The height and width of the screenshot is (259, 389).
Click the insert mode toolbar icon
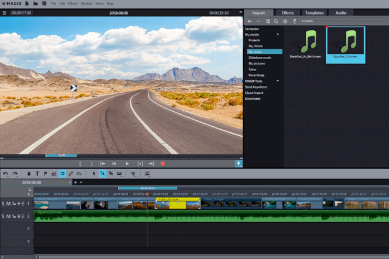(x=147, y=173)
